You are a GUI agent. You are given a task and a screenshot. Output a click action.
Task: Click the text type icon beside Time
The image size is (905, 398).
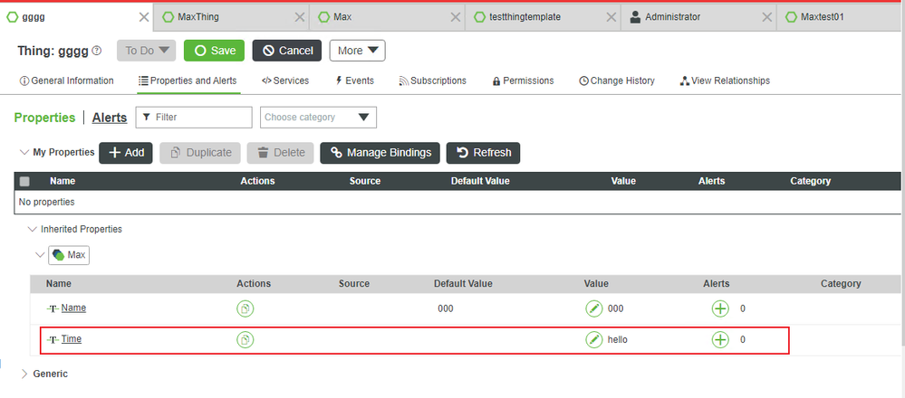pyautogui.click(x=53, y=340)
